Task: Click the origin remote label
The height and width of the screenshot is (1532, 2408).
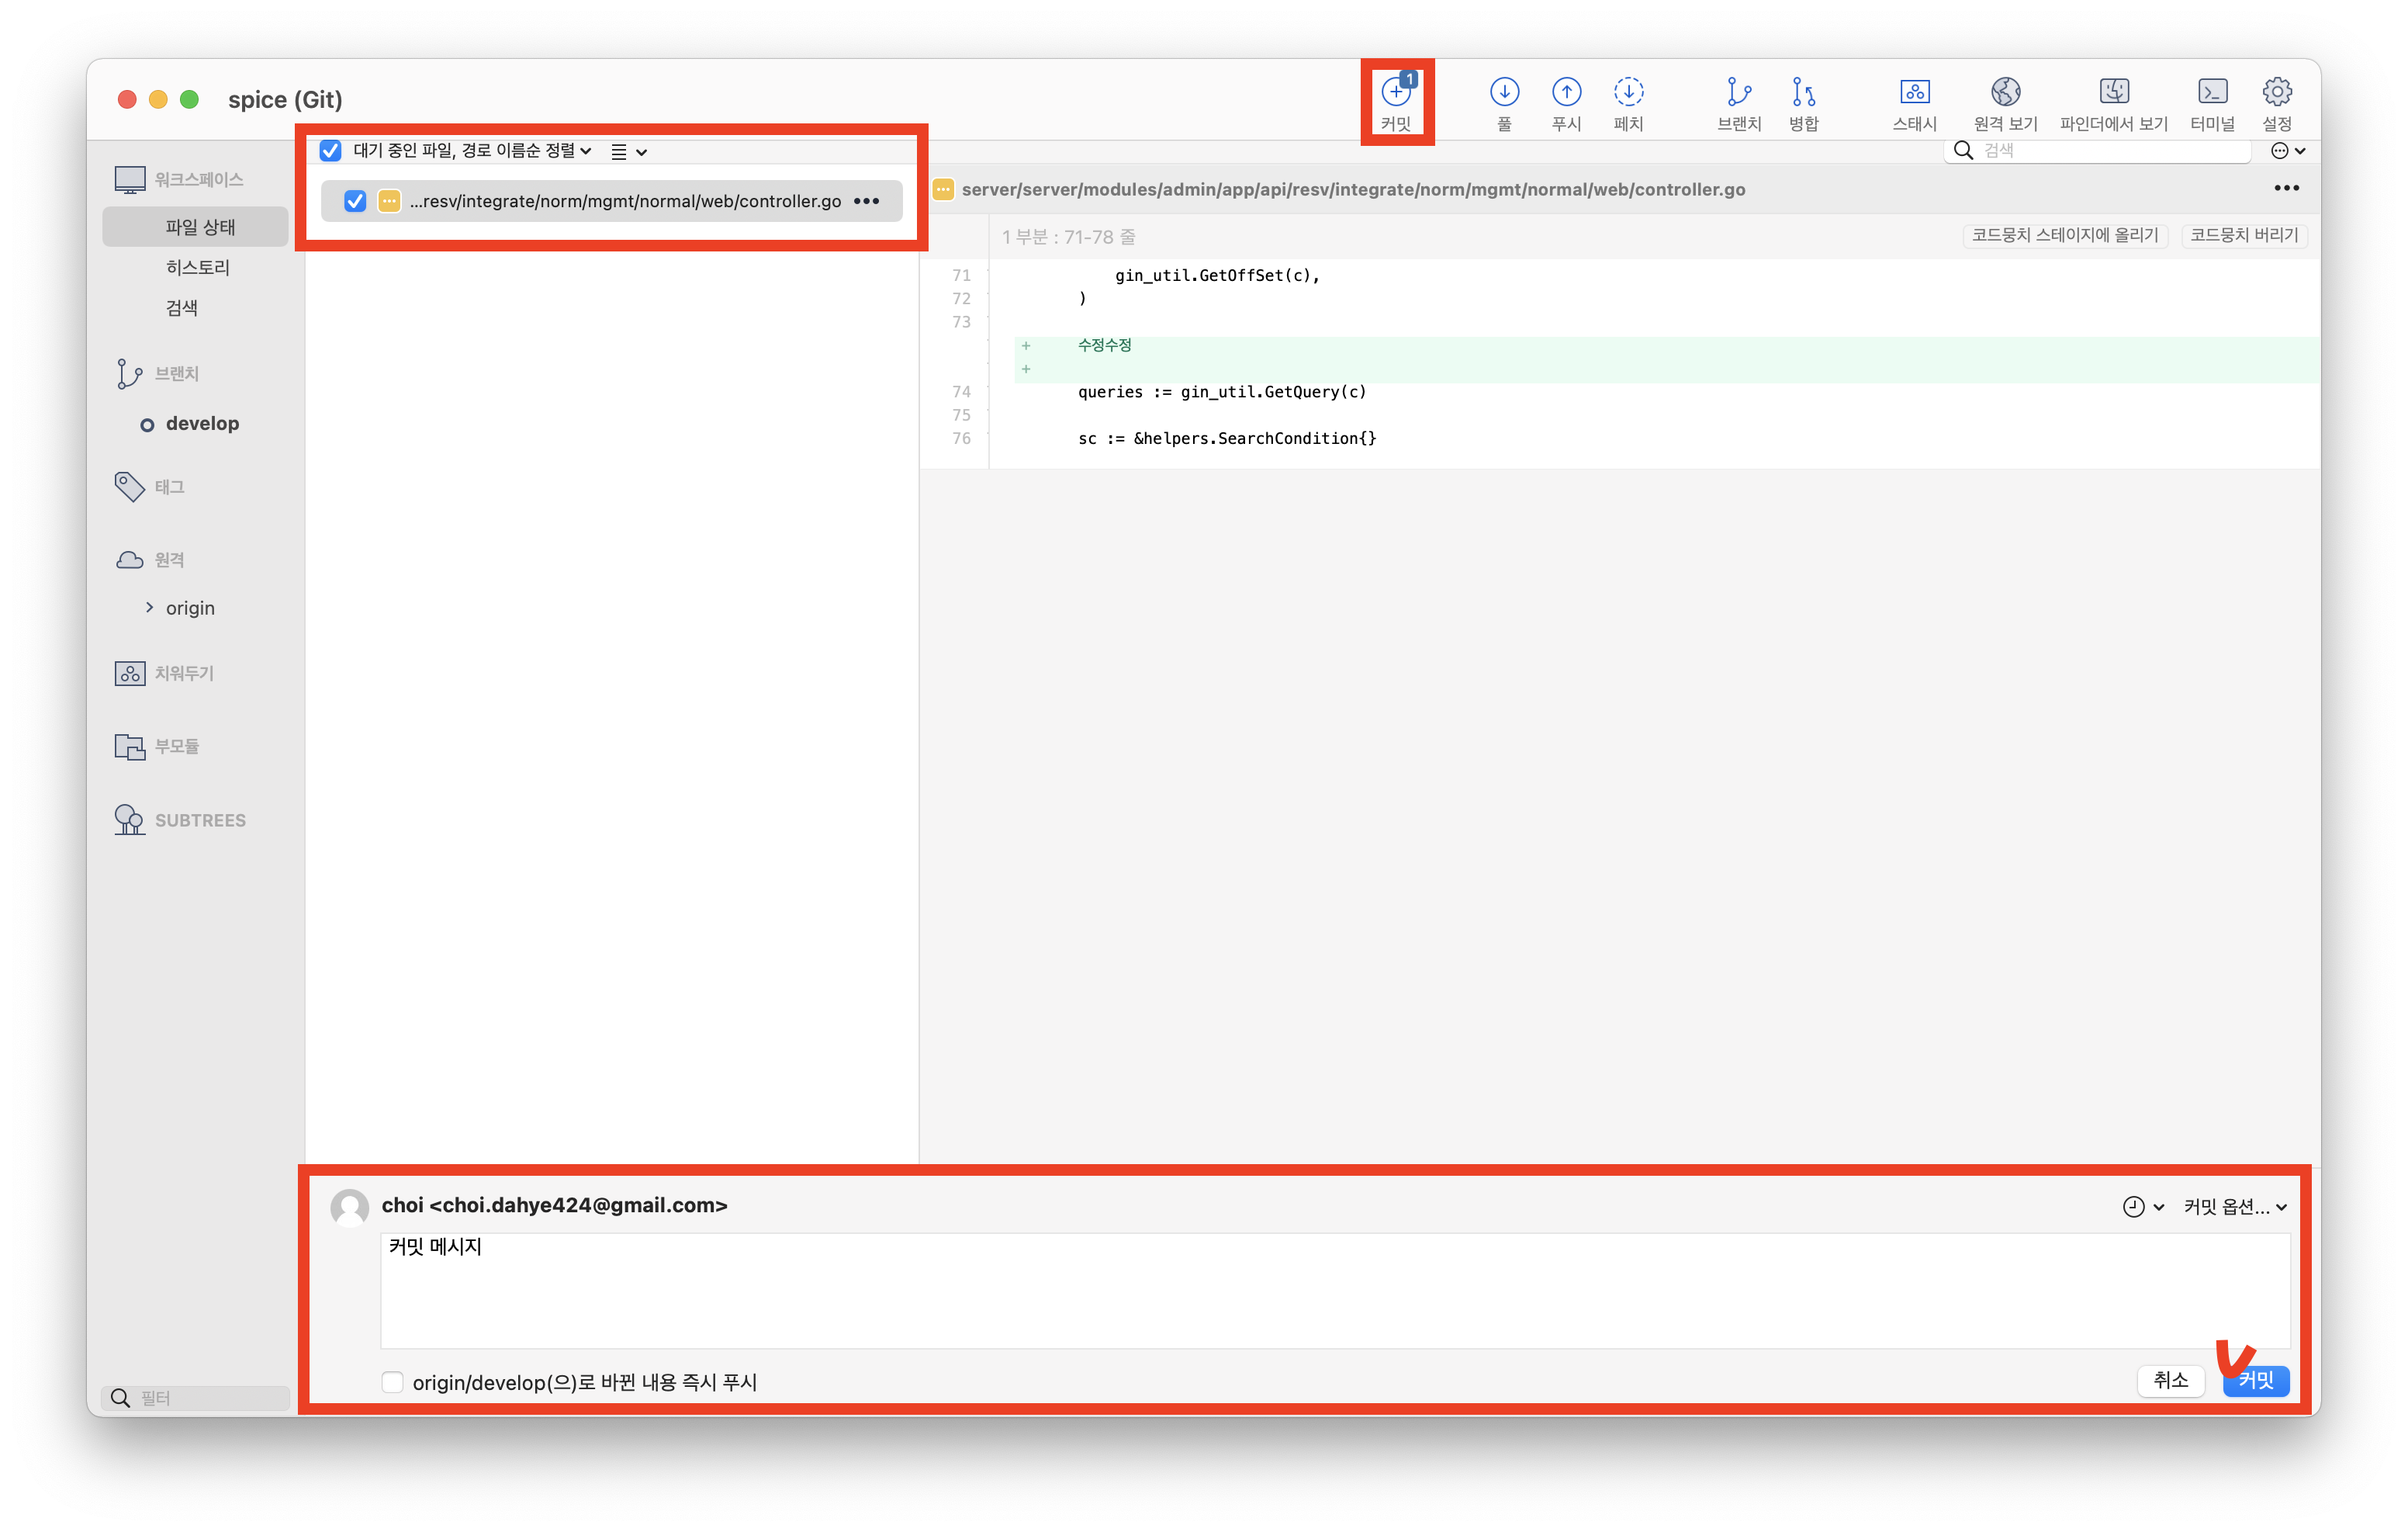Action: pyautogui.click(x=190, y=608)
